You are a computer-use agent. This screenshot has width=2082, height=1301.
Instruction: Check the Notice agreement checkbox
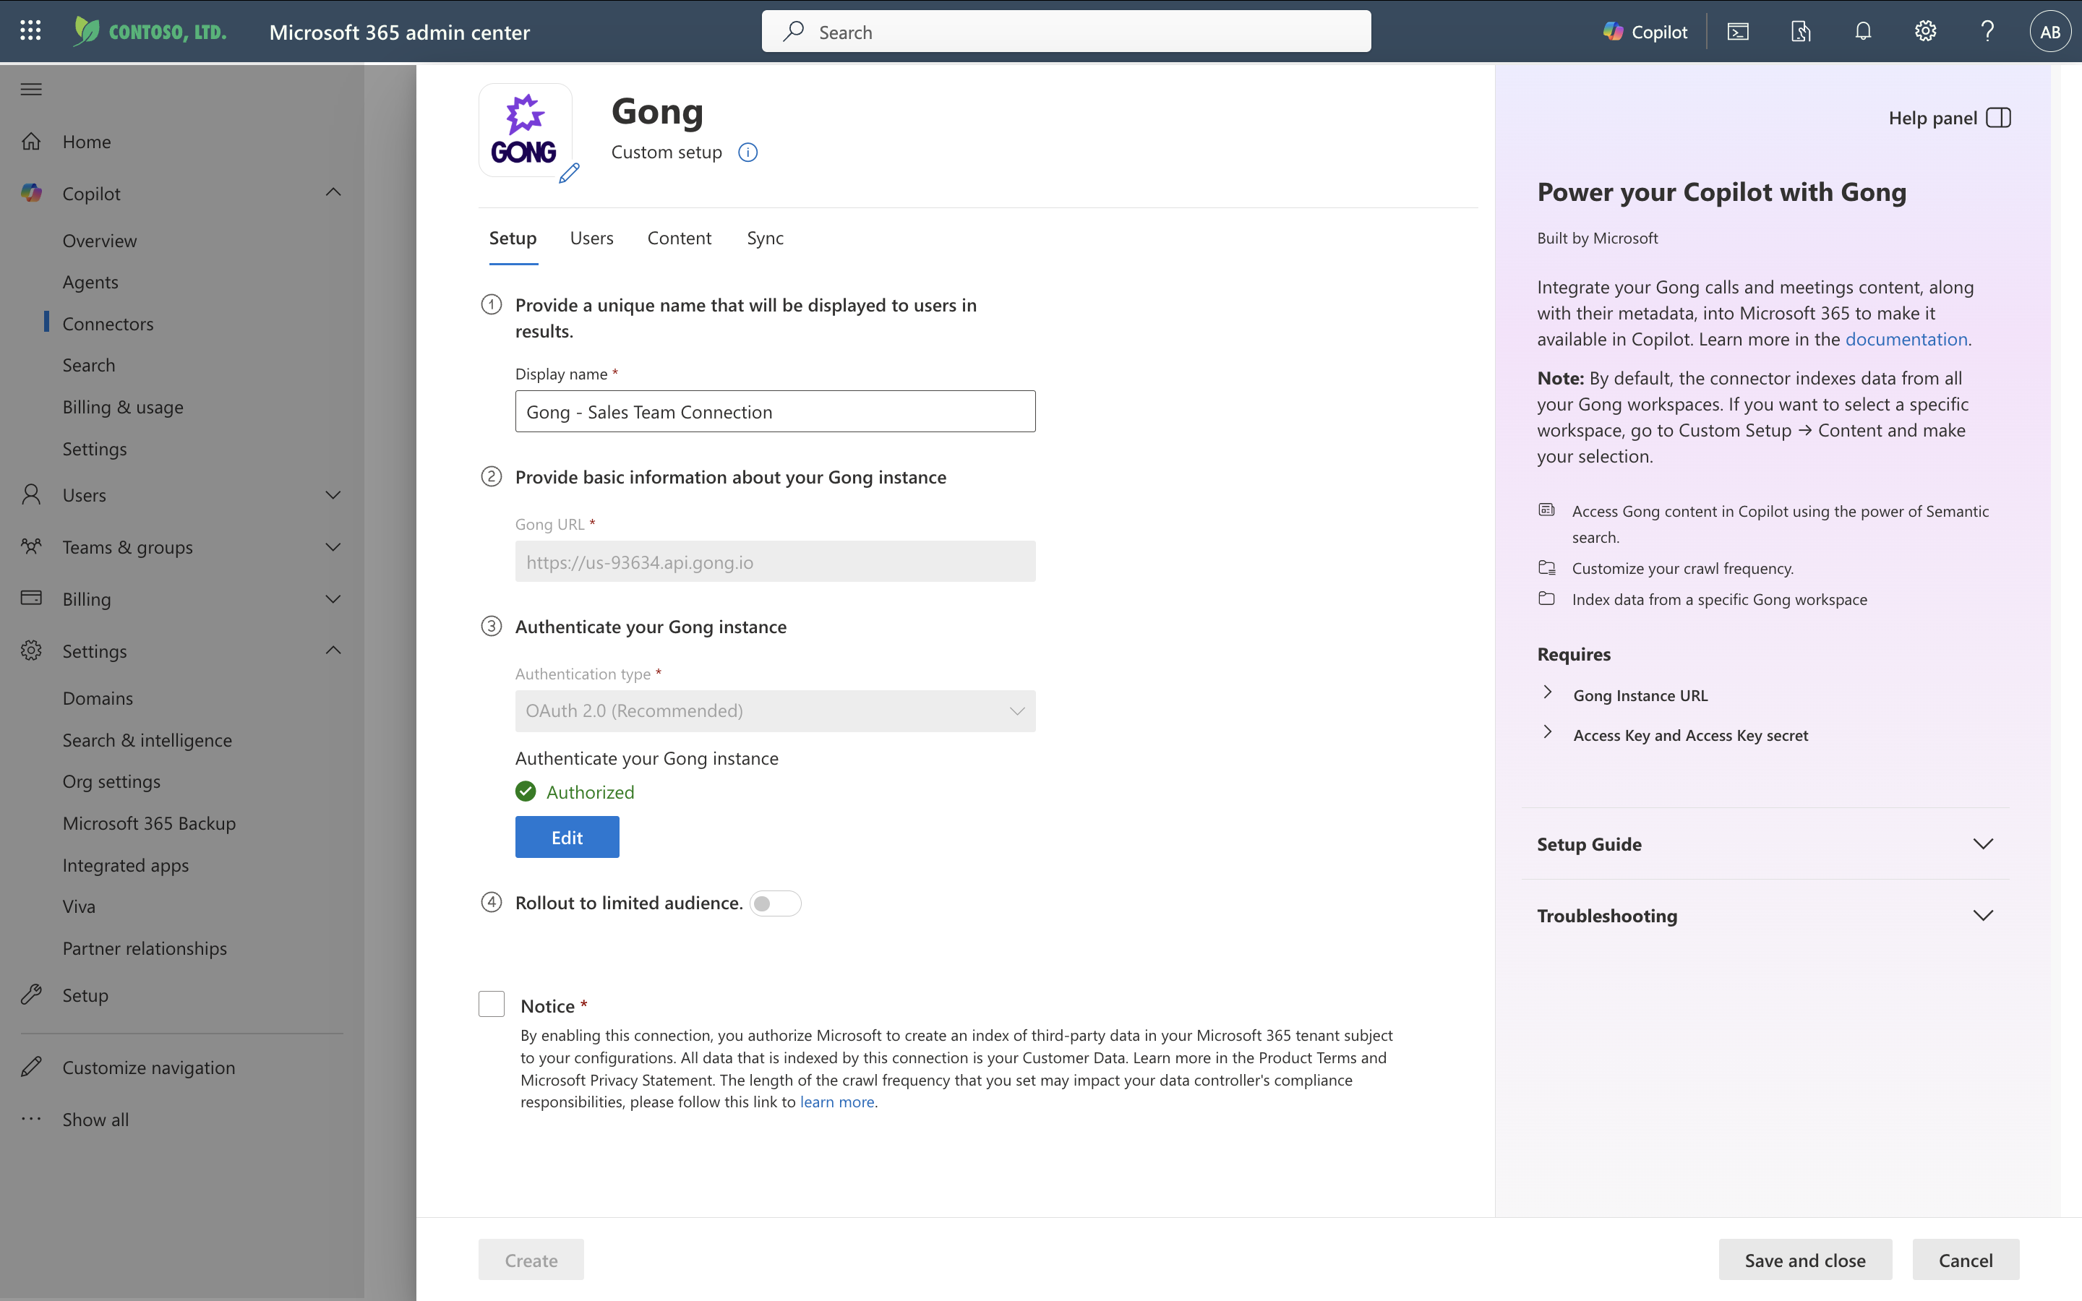click(492, 1003)
